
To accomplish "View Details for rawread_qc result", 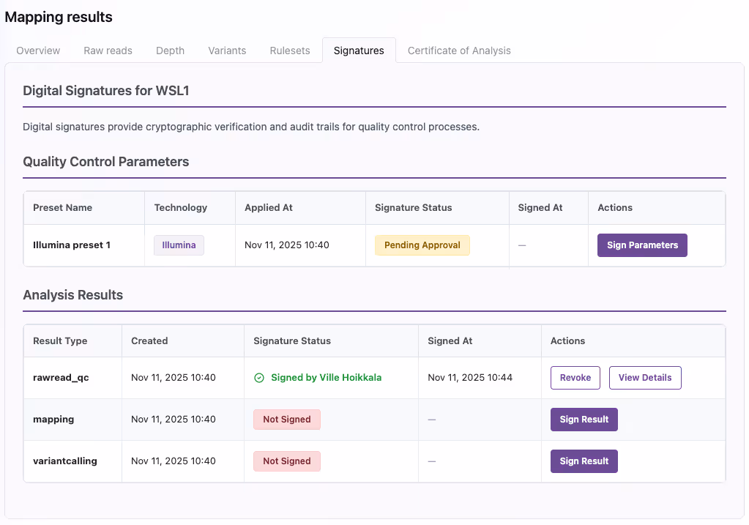I will [x=645, y=378].
